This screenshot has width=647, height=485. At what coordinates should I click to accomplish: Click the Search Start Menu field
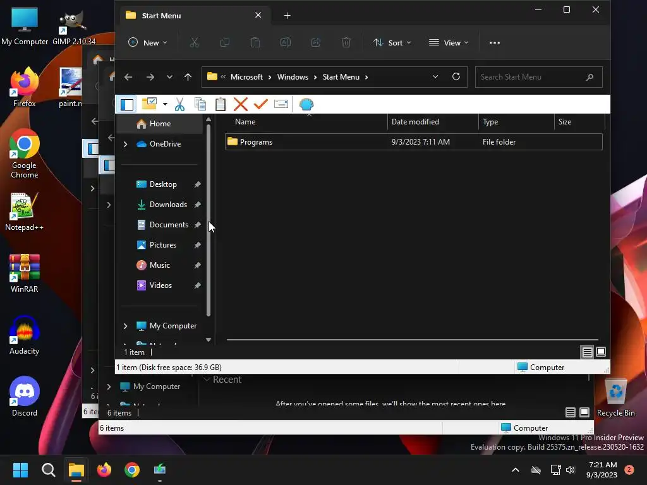point(538,77)
